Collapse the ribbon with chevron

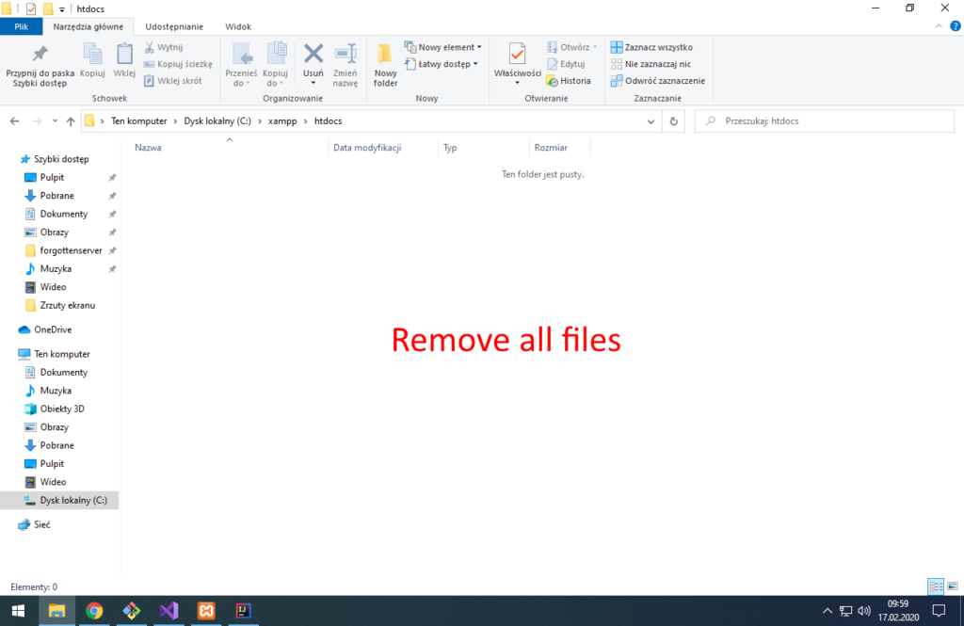(939, 25)
